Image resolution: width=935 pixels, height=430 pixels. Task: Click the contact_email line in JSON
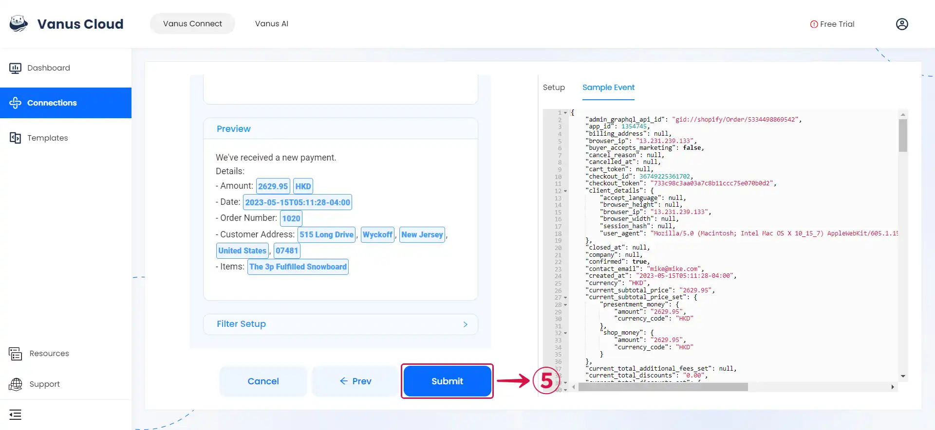pyautogui.click(x=644, y=269)
